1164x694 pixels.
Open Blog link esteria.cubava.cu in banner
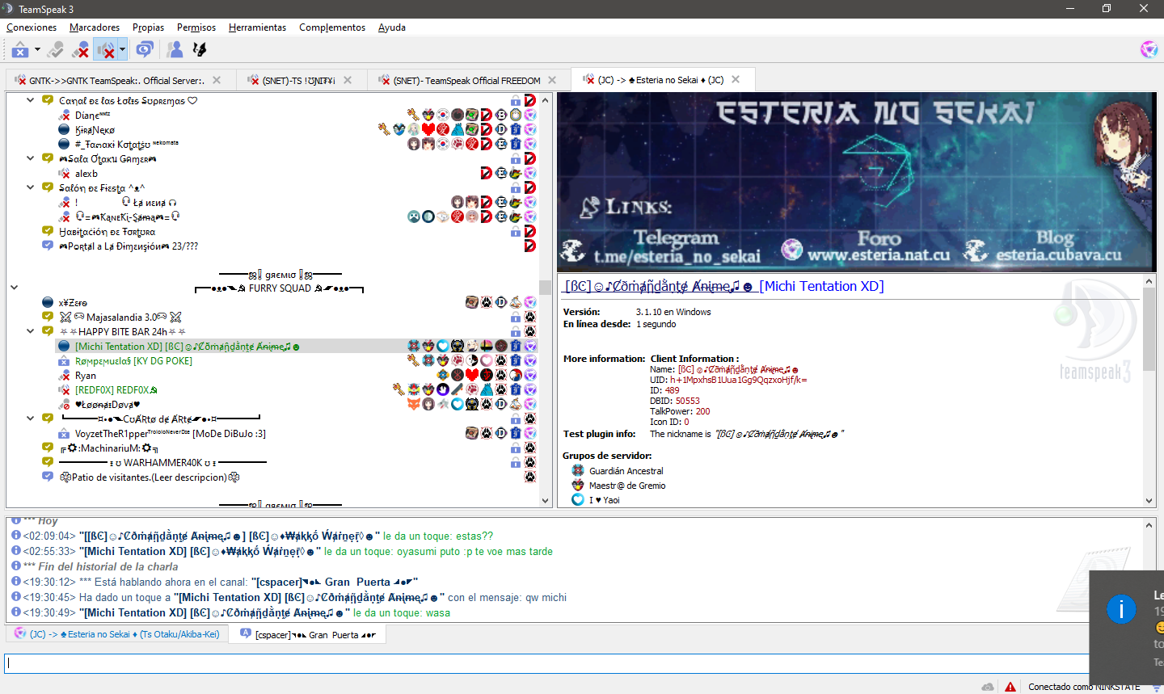[x=1058, y=255]
